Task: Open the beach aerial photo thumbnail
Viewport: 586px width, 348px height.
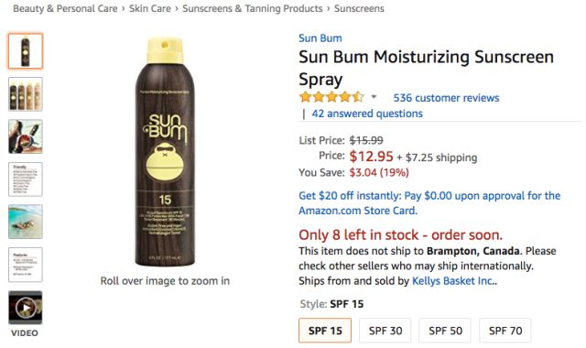Action: (26, 222)
